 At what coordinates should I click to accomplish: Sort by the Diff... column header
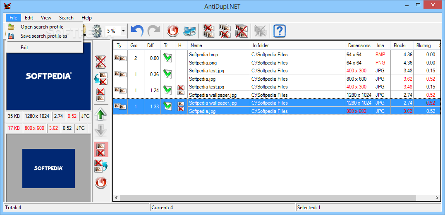152,45
